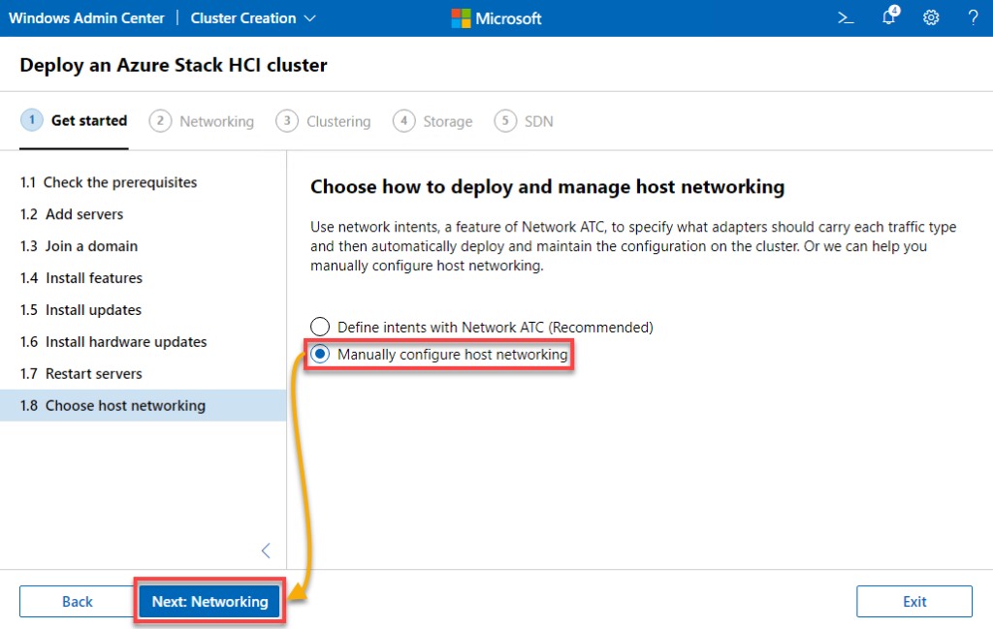Click the step 5 SDN circle icon
993x629 pixels.
(503, 121)
